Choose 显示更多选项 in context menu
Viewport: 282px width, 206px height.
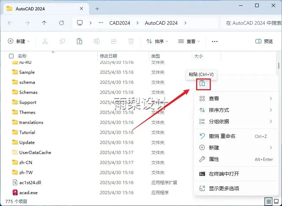(x=236, y=188)
